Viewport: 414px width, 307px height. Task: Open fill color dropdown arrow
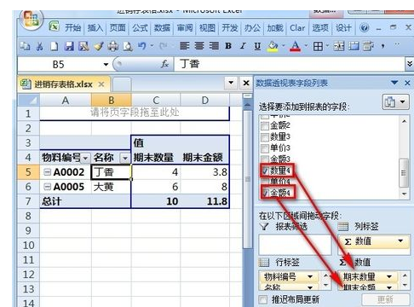coord(283,46)
